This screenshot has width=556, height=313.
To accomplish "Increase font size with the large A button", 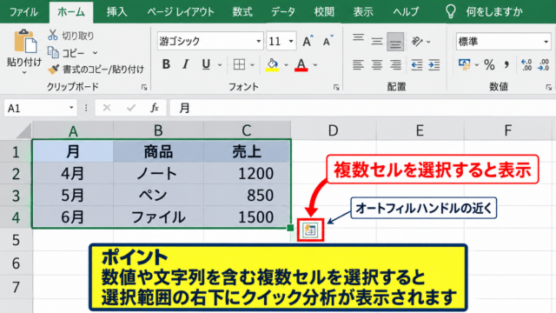I will [x=308, y=41].
